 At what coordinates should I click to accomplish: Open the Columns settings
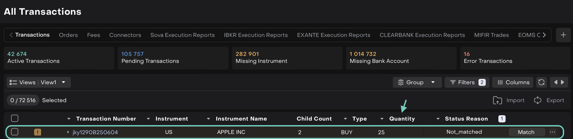pyautogui.click(x=513, y=82)
